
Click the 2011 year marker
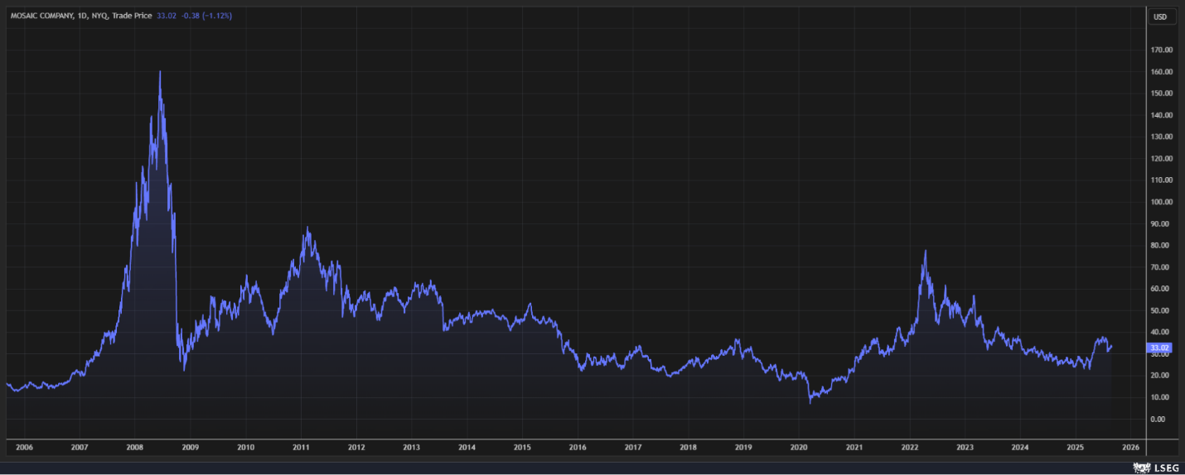pos(301,447)
